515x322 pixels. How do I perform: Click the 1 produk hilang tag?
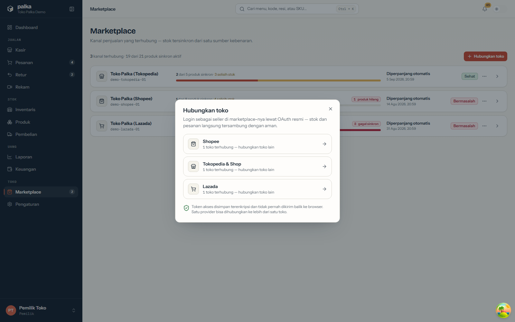tap(366, 99)
